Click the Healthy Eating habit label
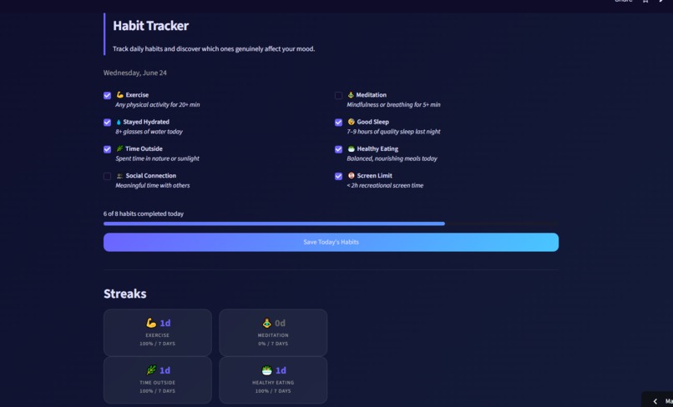 [x=377, y=148]
